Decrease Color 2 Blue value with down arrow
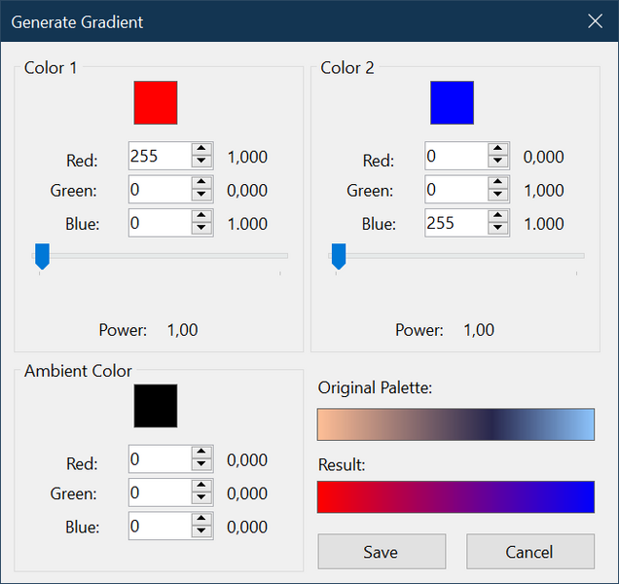The width and height of the screenshot is (619, 584). click(x=498, y=230)
